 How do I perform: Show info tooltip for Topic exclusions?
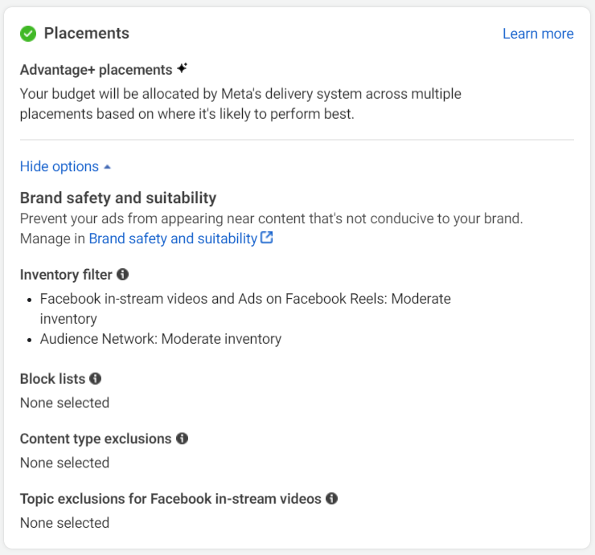pyautogui.click(x=331, y=498)
